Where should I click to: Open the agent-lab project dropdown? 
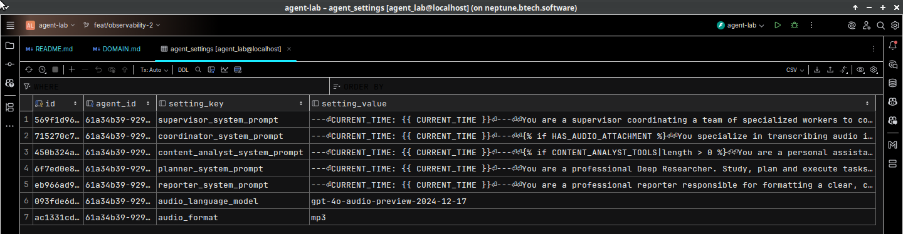point(50,26)
